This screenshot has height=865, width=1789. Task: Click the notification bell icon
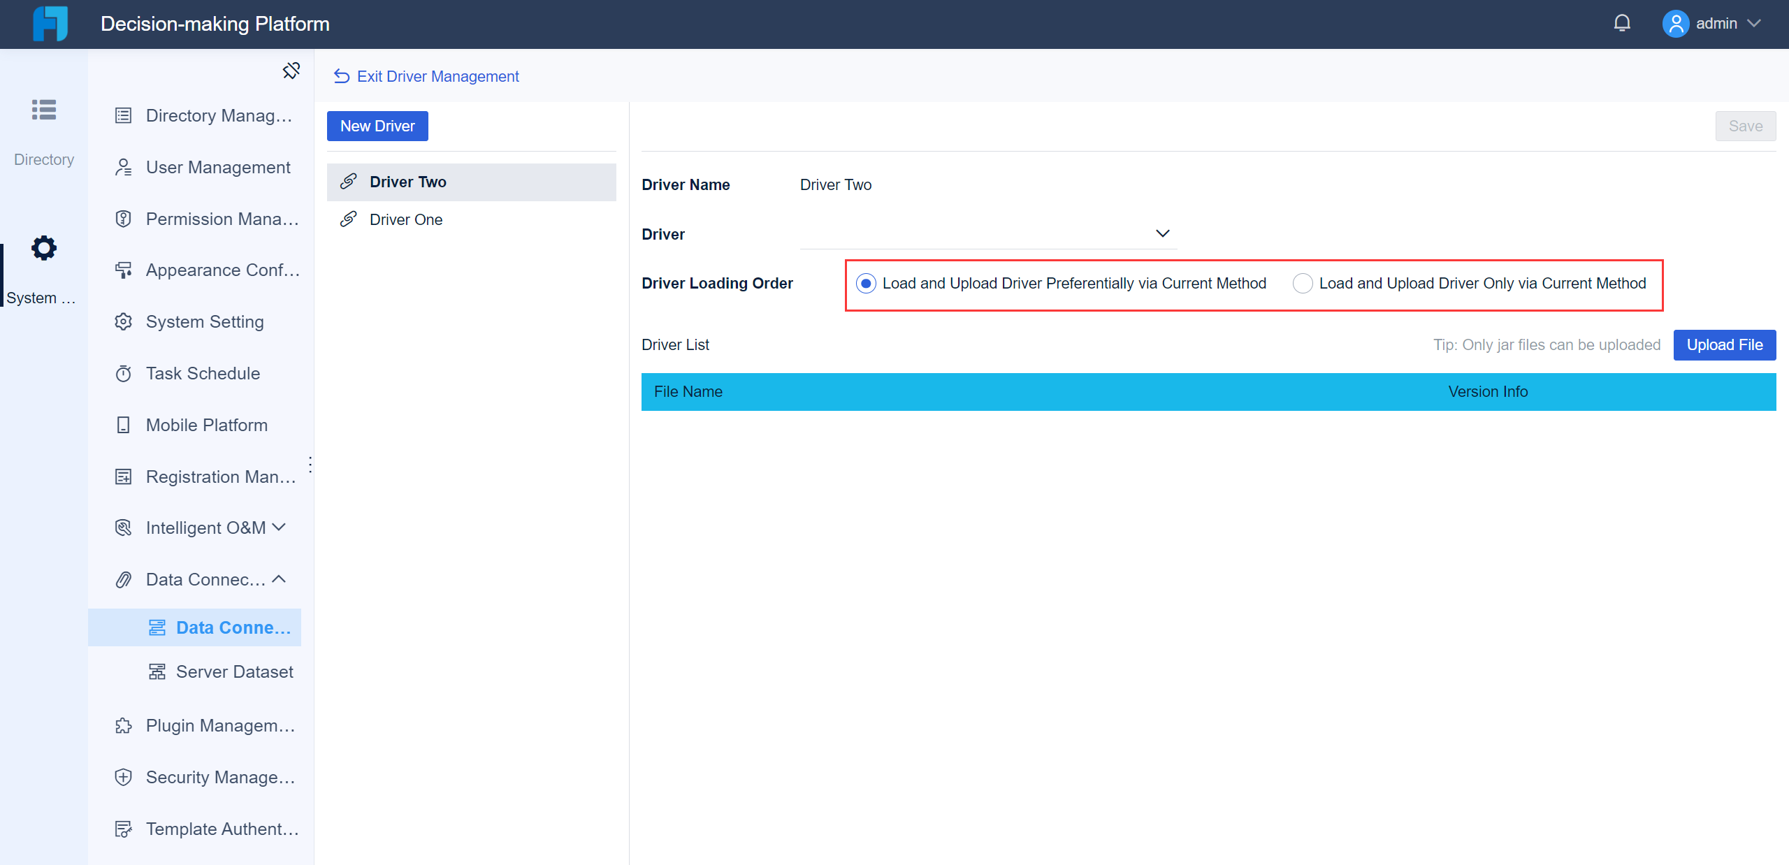(1621, 23)
